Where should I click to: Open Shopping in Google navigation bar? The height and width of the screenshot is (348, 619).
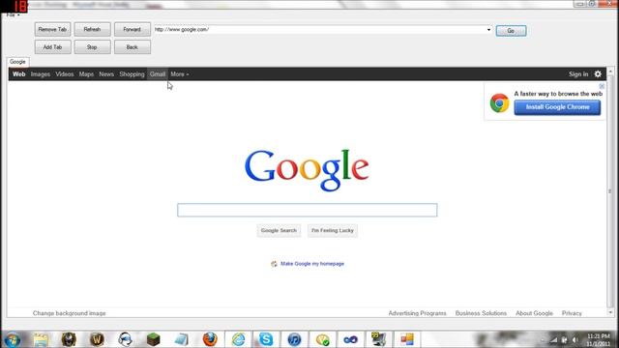132,74
